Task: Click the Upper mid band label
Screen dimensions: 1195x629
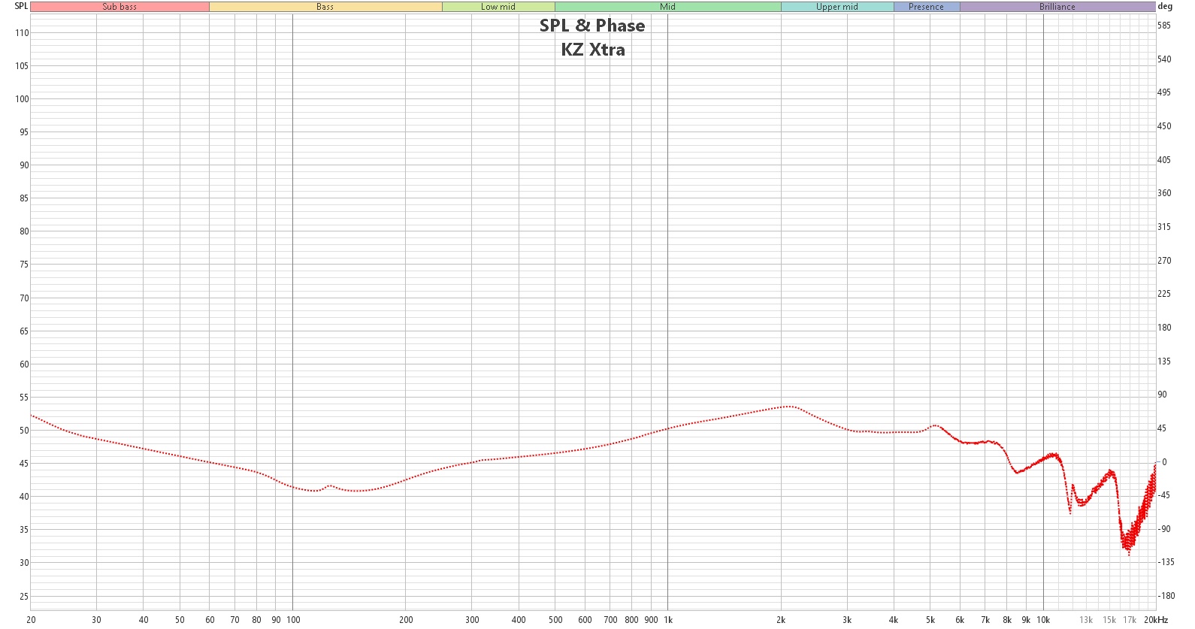Action: click(x=837, y=7)
